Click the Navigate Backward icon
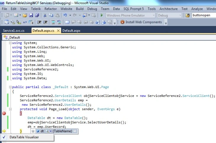216x143 pixels. [x=85, y=15]
